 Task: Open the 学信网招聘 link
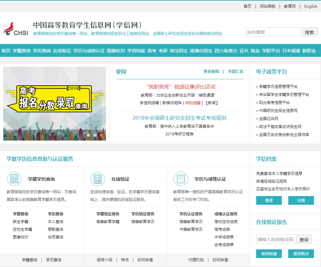pos(149,103)
